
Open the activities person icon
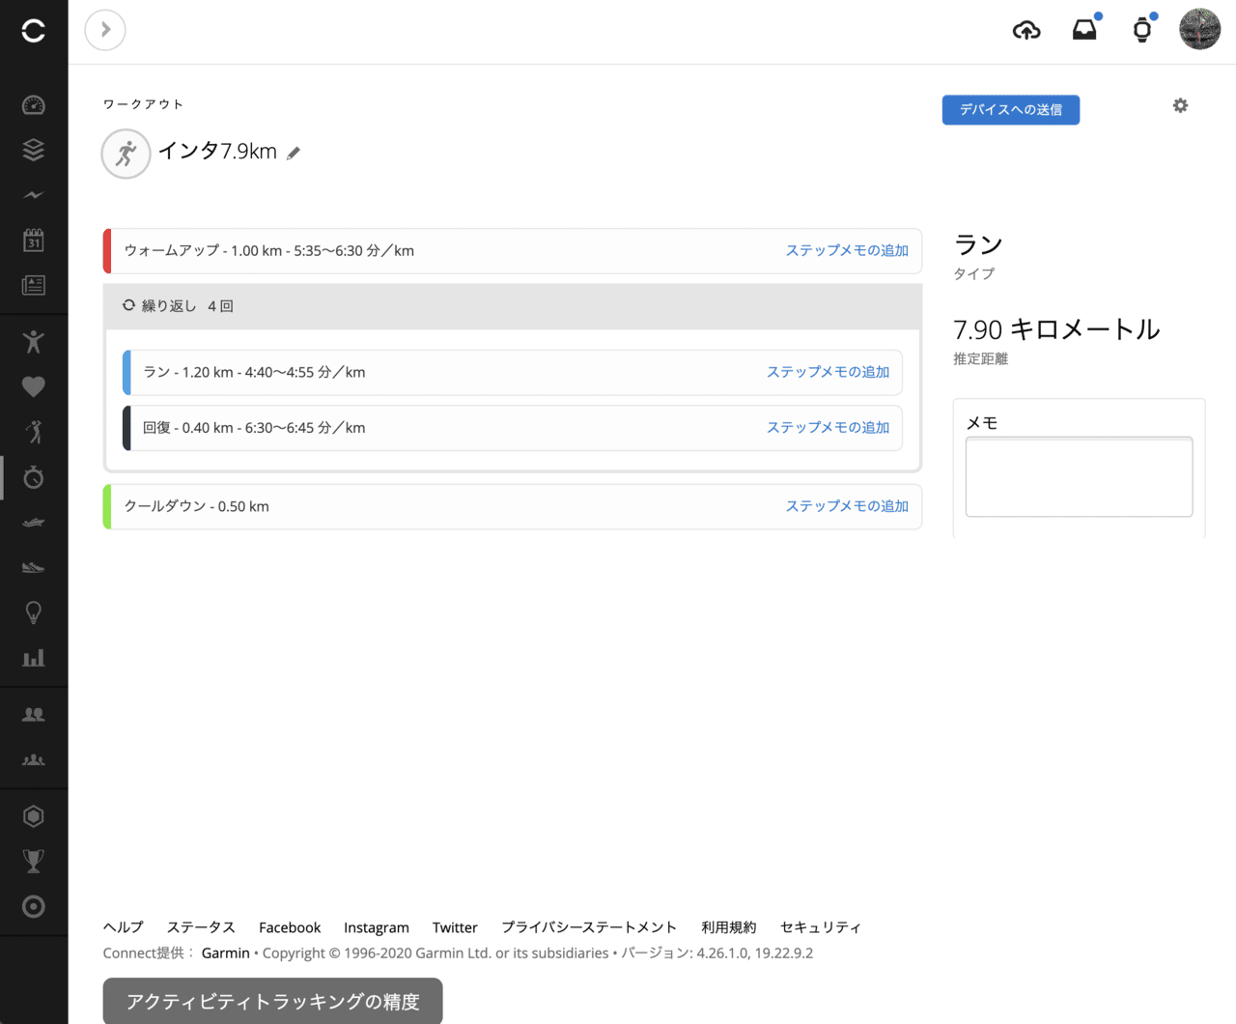click(34, 341)
